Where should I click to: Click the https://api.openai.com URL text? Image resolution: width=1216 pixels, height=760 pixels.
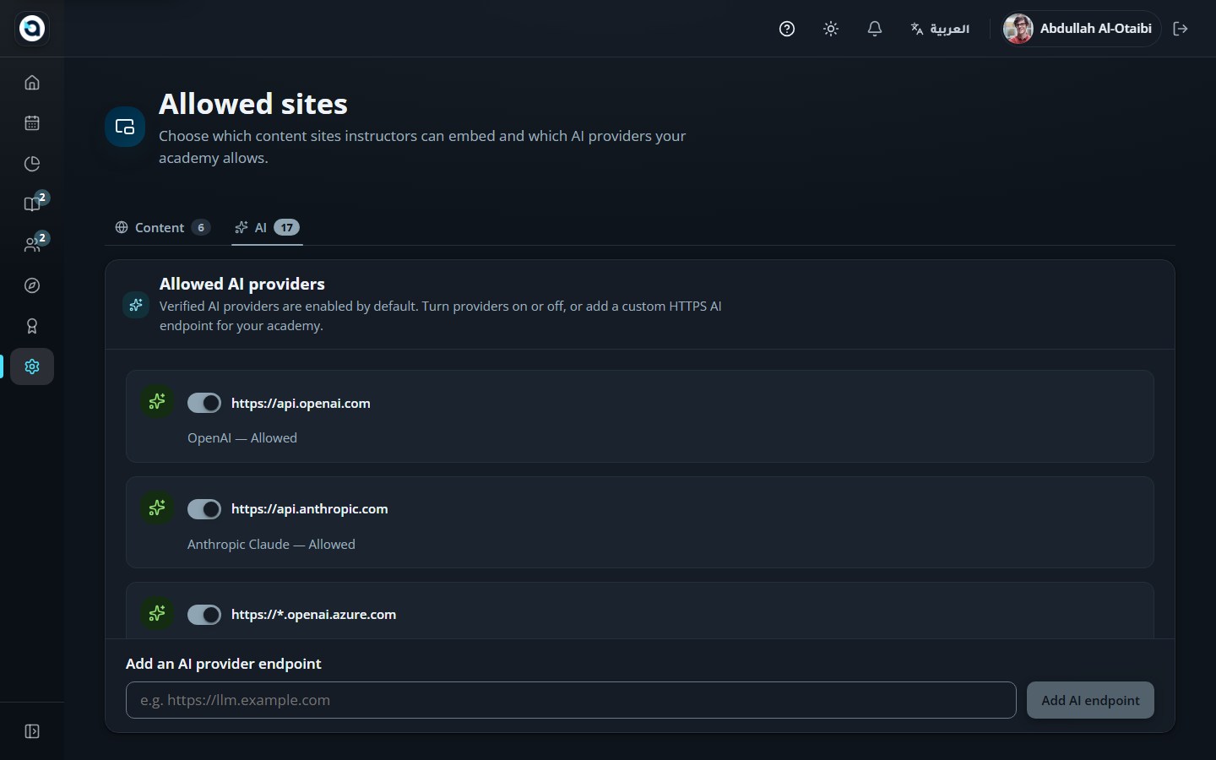coord(301,403)
